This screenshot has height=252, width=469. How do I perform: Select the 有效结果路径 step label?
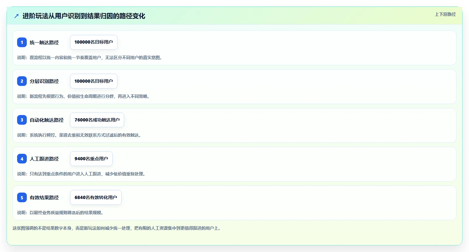pyautogui.click(x=44, y=197)
